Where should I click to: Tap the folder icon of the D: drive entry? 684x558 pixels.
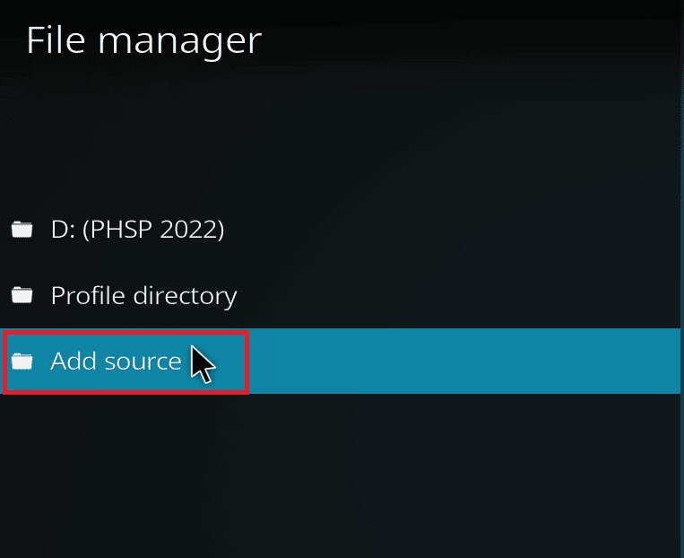pos(22,230)
